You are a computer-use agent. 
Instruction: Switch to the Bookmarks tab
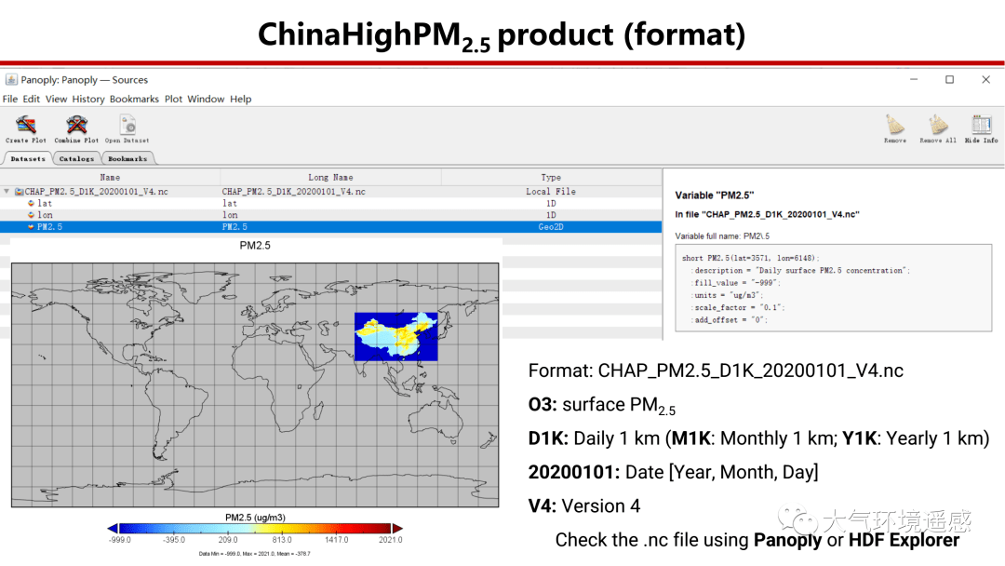point(128,158)
